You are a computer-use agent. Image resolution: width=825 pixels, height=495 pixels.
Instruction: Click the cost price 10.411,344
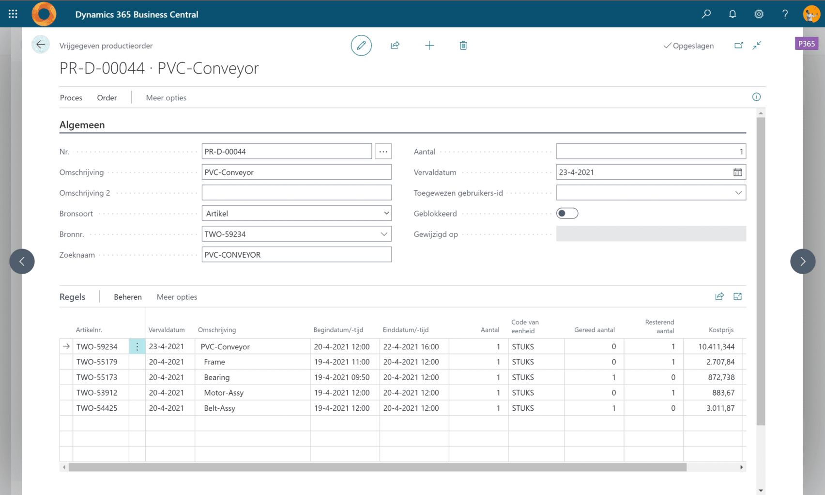click(713, 347)
